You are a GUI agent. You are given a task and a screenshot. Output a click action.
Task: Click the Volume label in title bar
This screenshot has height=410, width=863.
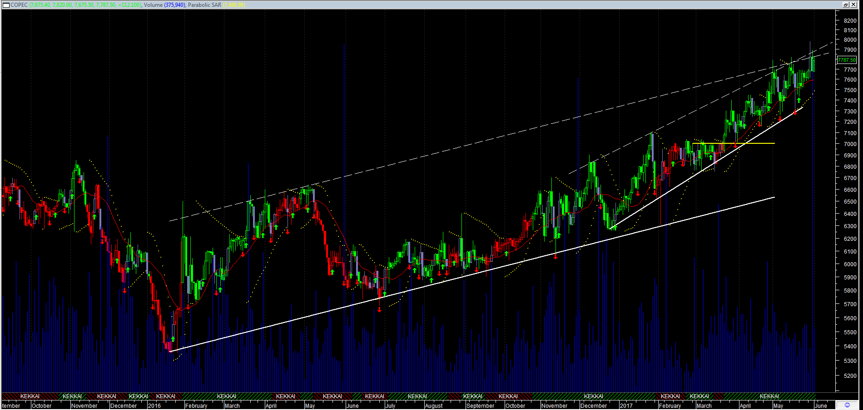coord(153,5)
